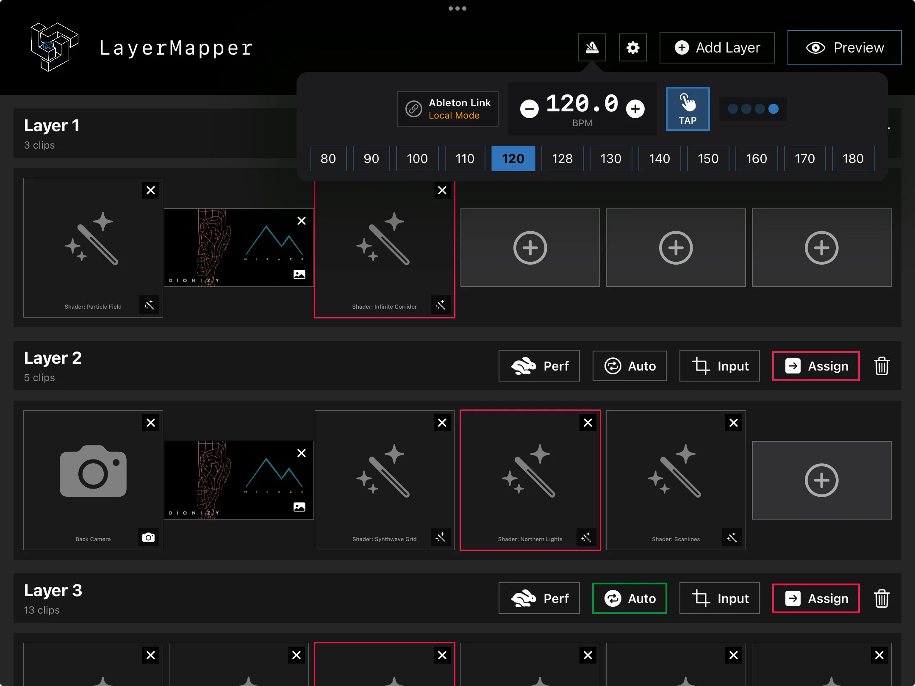Image resolution: width=915 pixels, height=686 pixels.
Task: Select the 110 BPM preset
Action: [465, 158]
